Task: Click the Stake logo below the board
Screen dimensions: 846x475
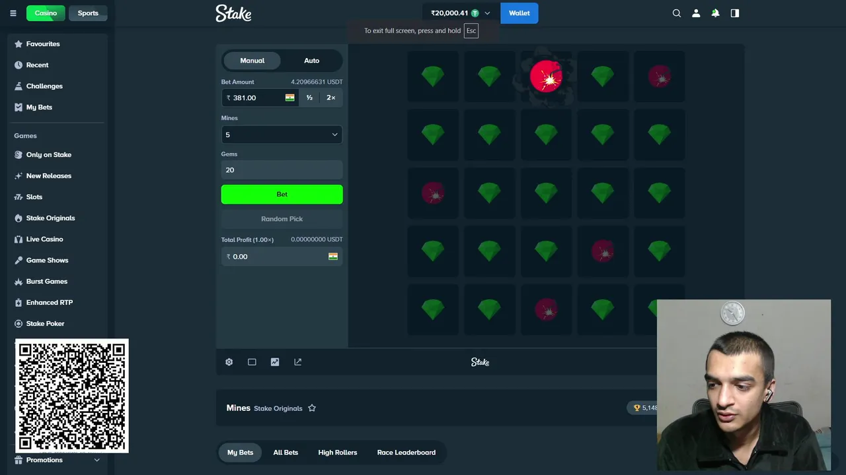Action: pos(480,362)
